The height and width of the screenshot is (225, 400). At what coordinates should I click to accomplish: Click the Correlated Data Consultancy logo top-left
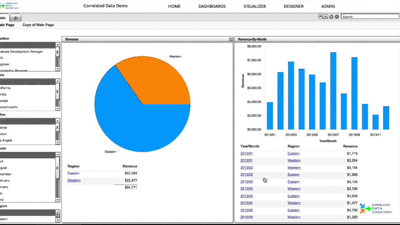point(9,6)
